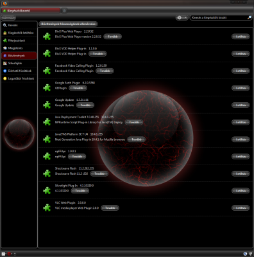This screenshot has width=254, height=257.
Task: Click Tovább for Facebook Video Calling Plugin
Action: coord(105,71)
